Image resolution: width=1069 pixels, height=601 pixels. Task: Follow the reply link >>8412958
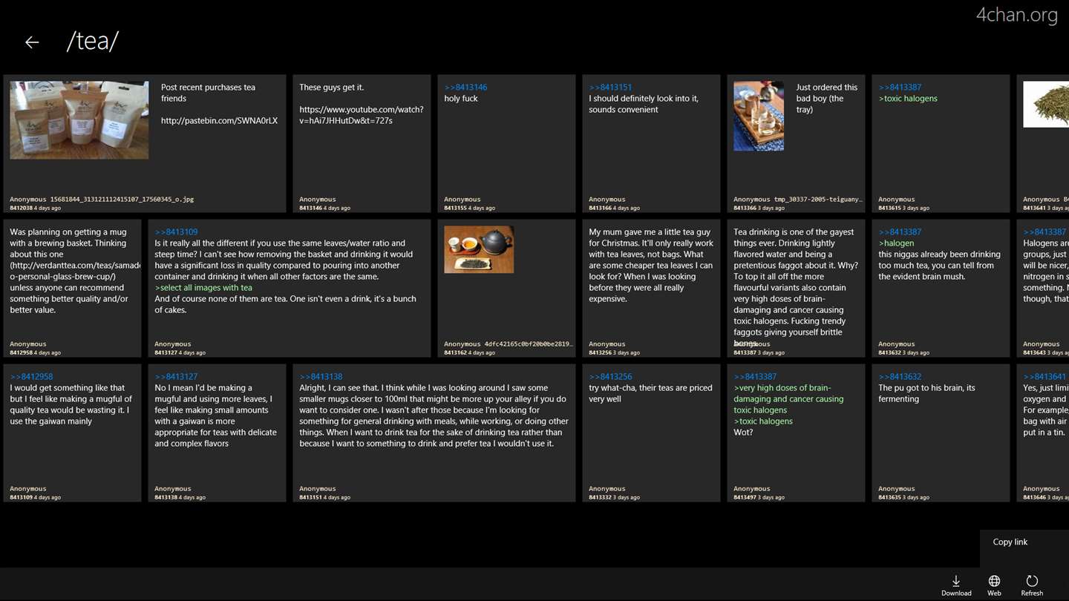31,377
